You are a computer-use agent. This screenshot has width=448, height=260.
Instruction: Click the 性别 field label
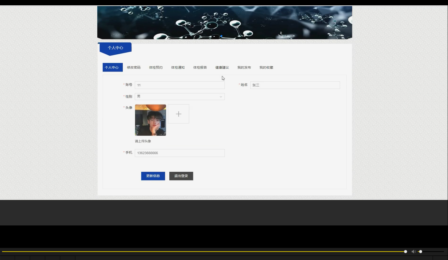click(x=129, y=97)
